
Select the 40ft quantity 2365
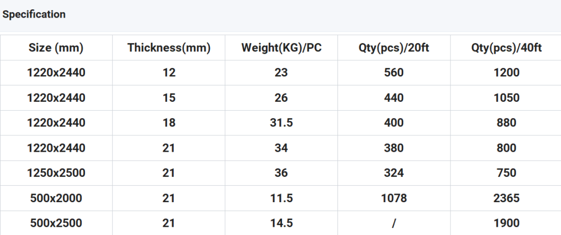click(x=506, y=198)
